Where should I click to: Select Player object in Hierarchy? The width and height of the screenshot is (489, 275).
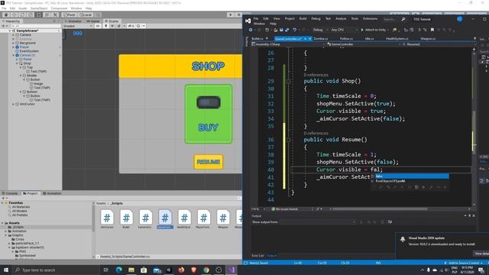point(24,47)
